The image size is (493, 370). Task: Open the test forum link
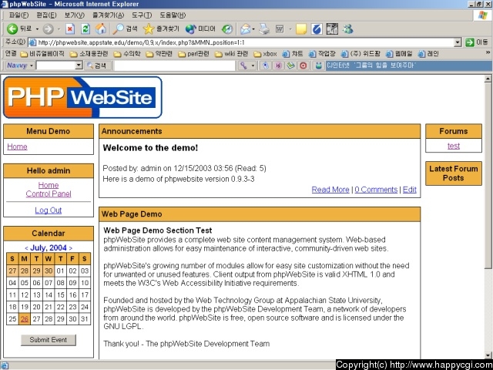[x=454, y=146]
